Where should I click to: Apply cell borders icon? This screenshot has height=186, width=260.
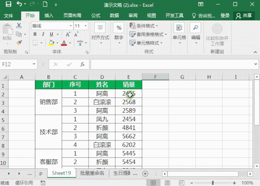(35, 43)
